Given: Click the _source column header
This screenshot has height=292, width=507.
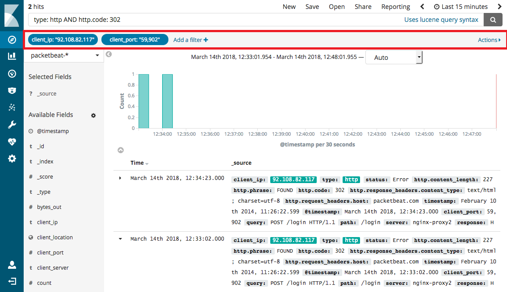Looking at the screenshot, I should (x=242, y=163).
